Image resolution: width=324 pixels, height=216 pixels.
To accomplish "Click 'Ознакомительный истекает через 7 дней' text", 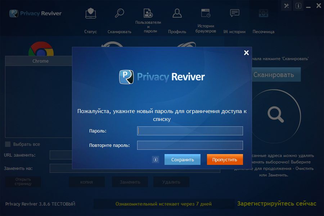I will 163,204.
